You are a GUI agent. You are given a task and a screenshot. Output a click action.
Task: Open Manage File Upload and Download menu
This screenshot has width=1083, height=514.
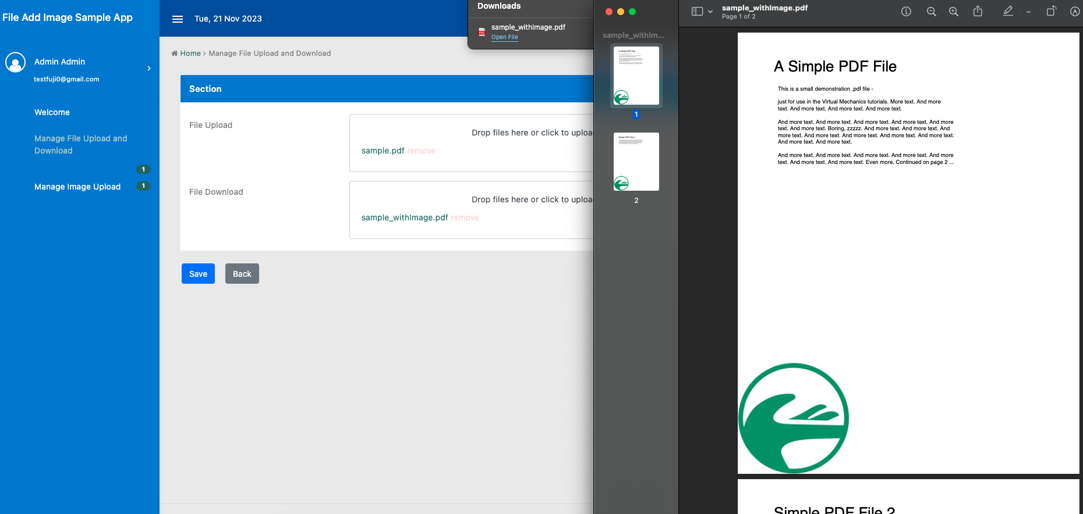pos(80,144)
